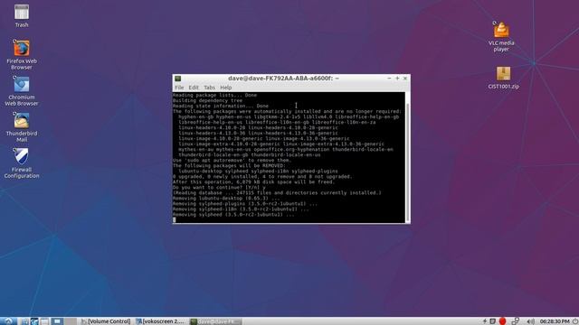Switch to Volume Control taskbar window
579x325 pixels.
(x=106, y=321)
